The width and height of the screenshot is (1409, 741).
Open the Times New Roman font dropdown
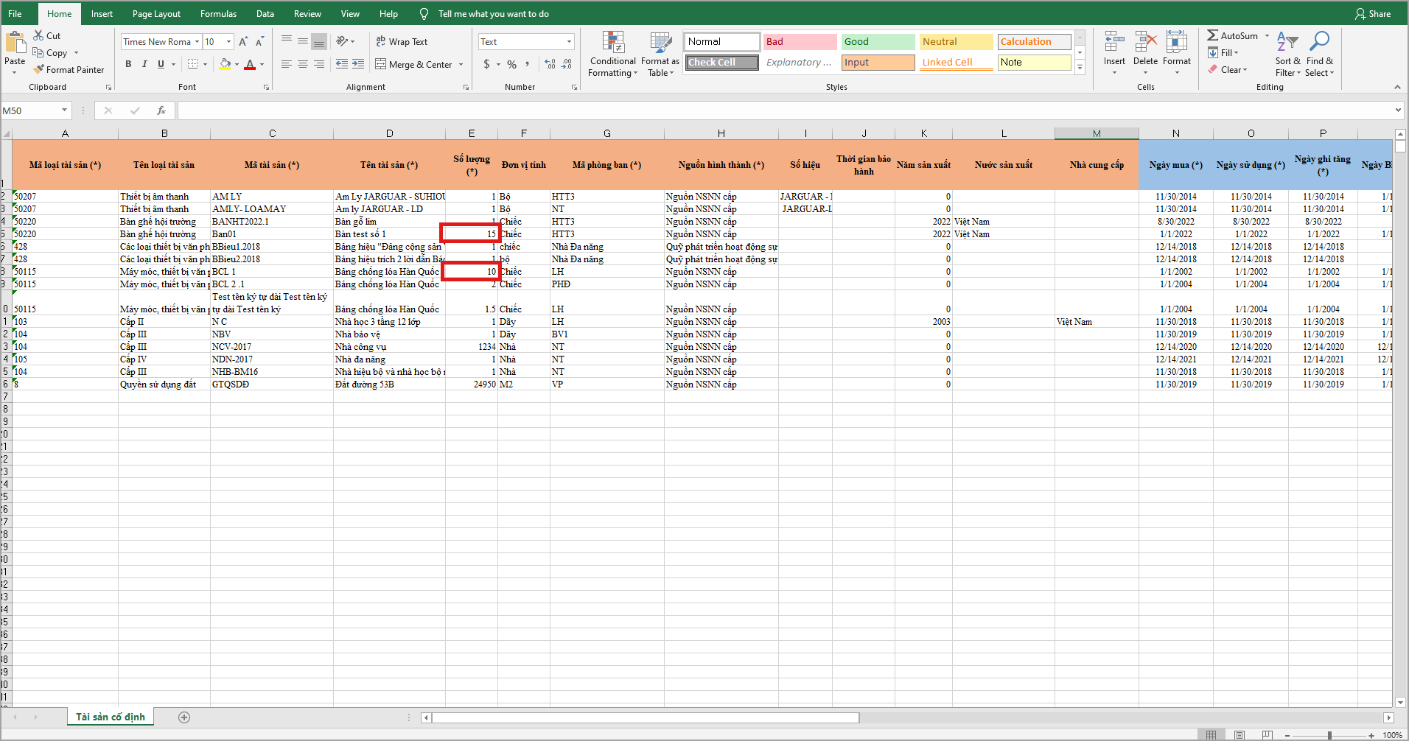click(197, 42)
